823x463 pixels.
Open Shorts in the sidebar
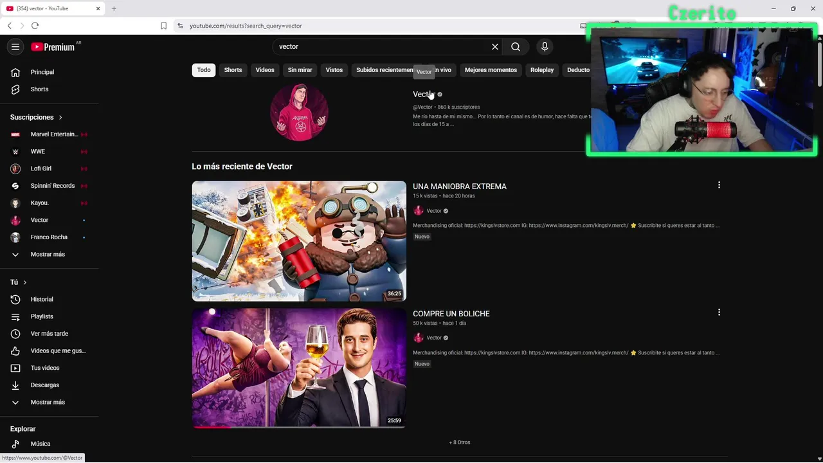[x=39, y=89]
